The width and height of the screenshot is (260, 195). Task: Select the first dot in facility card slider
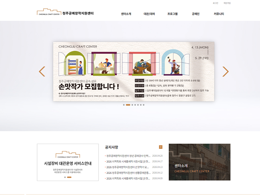point(65,177)
